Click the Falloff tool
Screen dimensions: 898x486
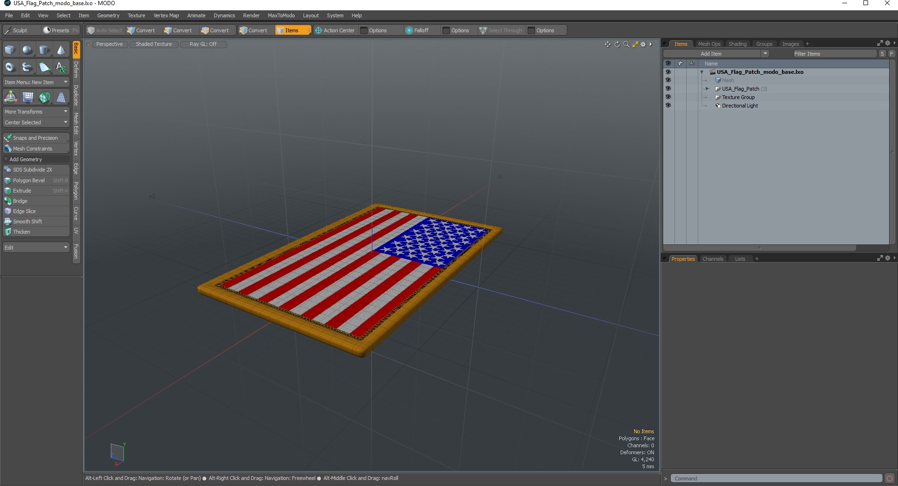pyautogui.click(x=417, y=30)
